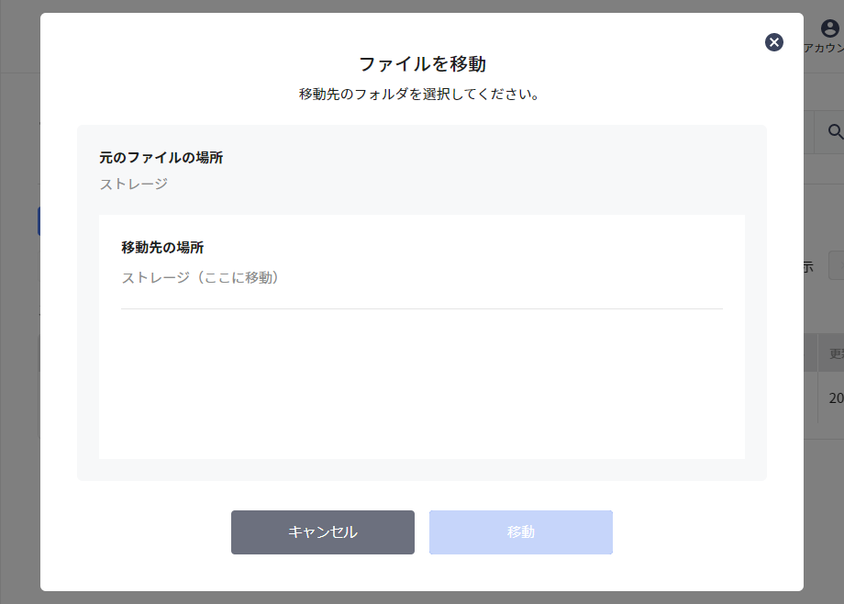
Task: Click the blue button on the left edge
Action: coord(39,220)
